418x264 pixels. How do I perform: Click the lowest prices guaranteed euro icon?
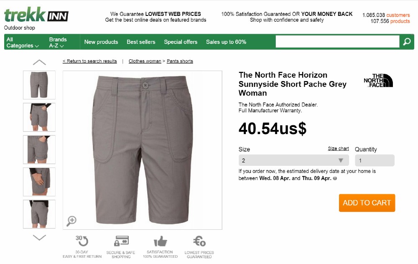[199, 241]
